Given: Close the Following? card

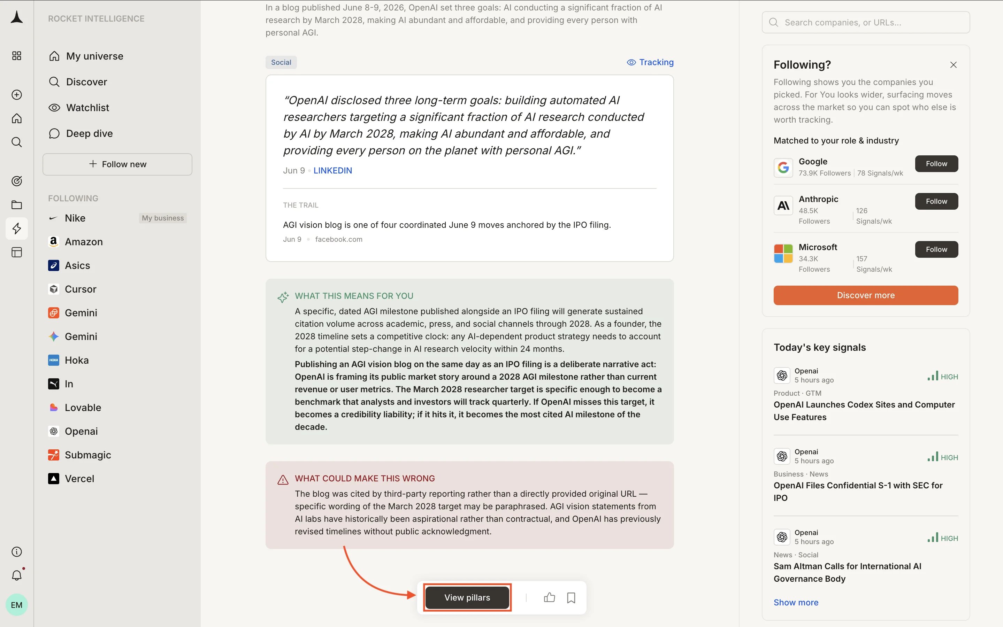Looking at the screenshot, I should 953,65.
